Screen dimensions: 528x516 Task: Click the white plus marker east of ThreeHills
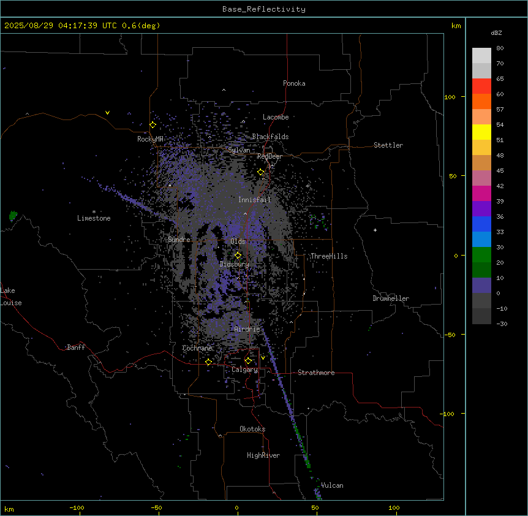click(x=375, y=230)
